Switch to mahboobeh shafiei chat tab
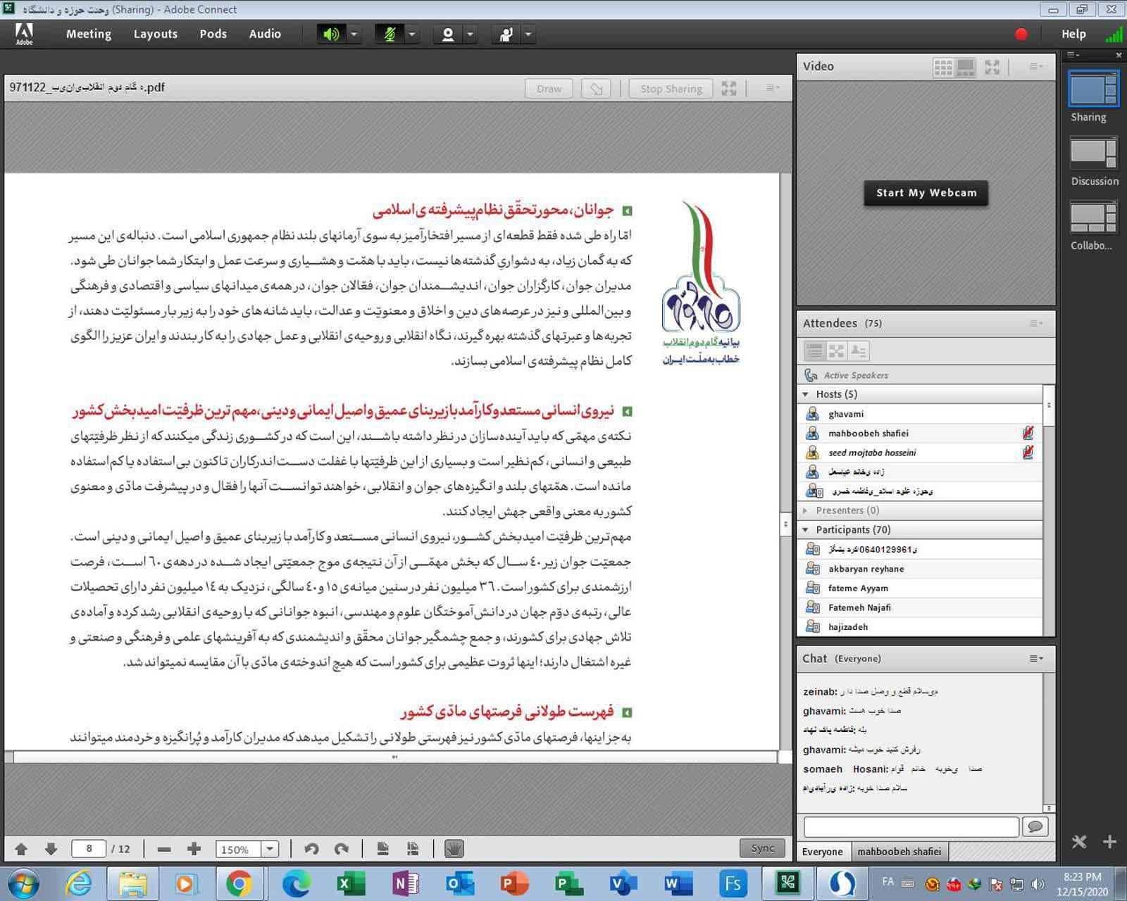Viewport: 1127px width, 901px height. [x=899, y=851]
